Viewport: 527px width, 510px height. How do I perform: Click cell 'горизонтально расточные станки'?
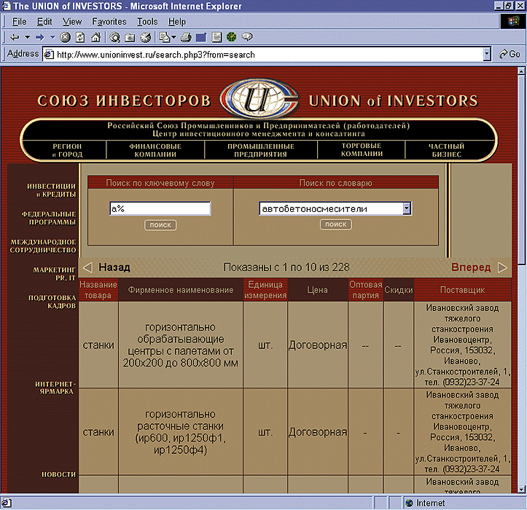(x=181, y=432)
